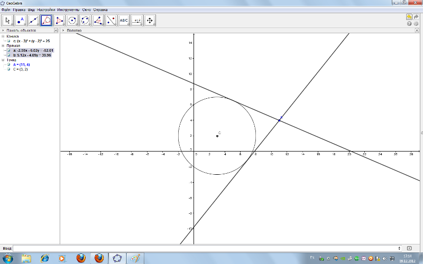Select the ABC text tool

coord(124,21)
